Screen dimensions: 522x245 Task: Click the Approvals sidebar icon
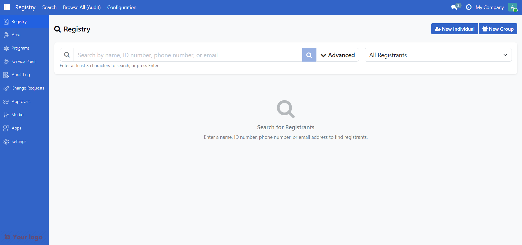point(6,102)
